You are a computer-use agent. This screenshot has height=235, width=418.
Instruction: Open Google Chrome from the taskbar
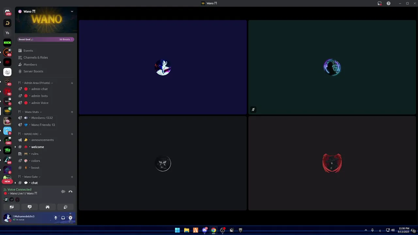(214, 230)
